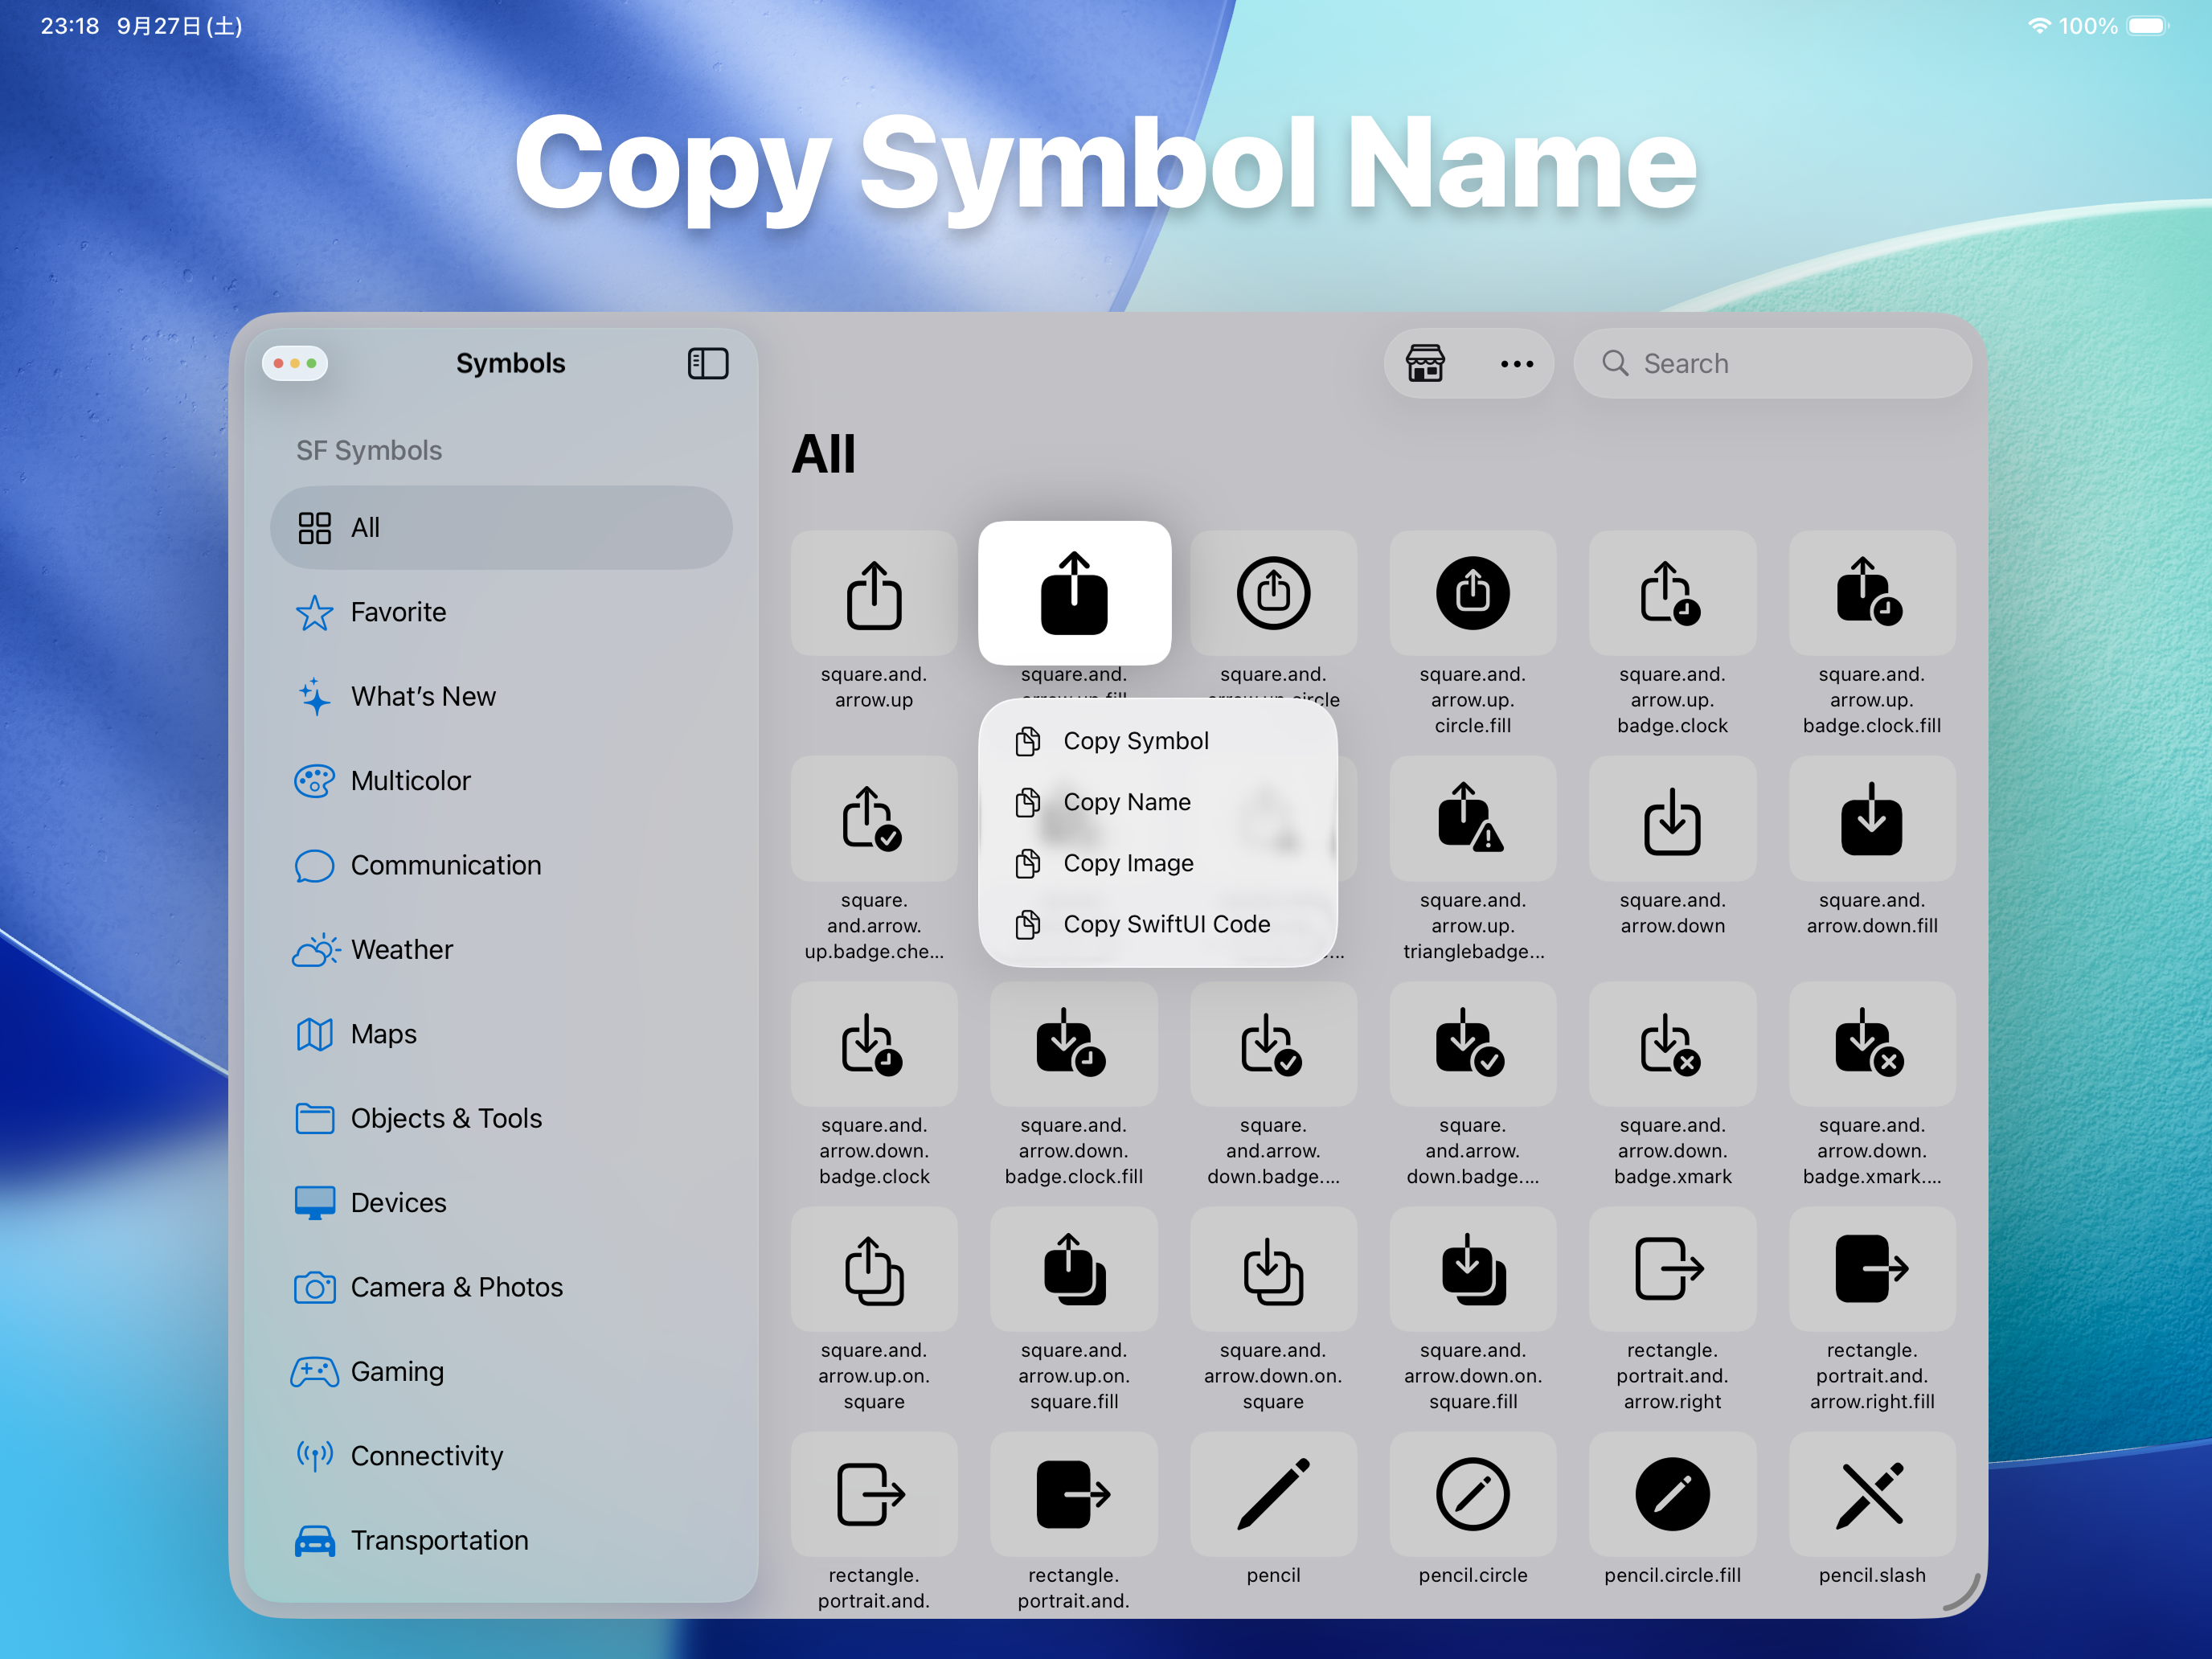Viewport: 2212px width, 1659px height.
Task: Go to Weather symbols category
Action: (x=401, y=950)
